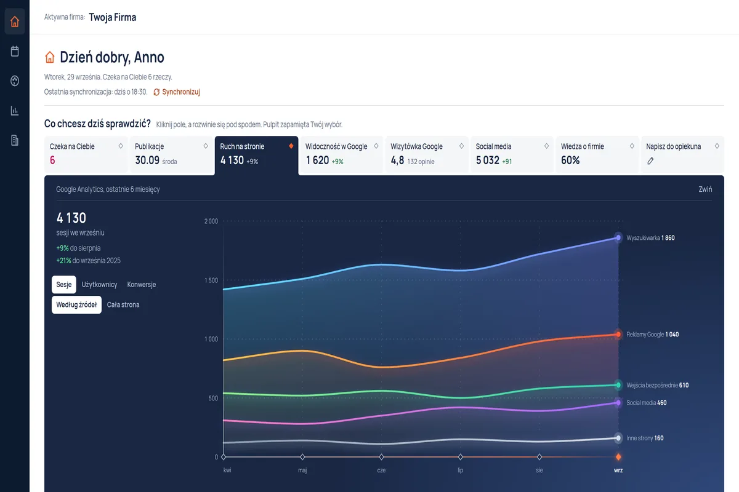Select the orange wrz marker on the chart axis
Image resolution: width=739 pixels, height=492 pixels.
(618, 457)
